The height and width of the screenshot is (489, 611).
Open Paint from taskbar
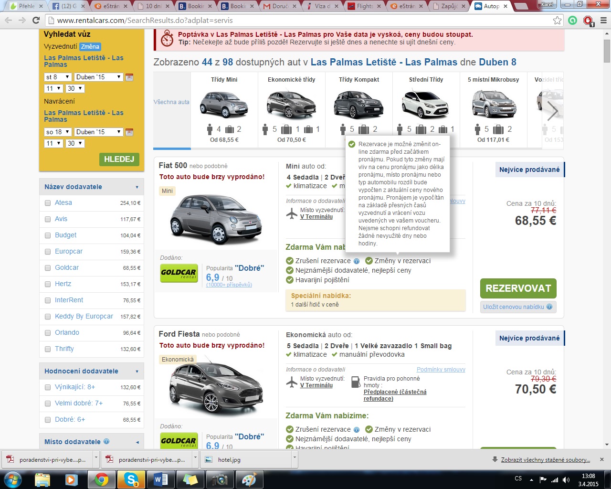(249, 479)
